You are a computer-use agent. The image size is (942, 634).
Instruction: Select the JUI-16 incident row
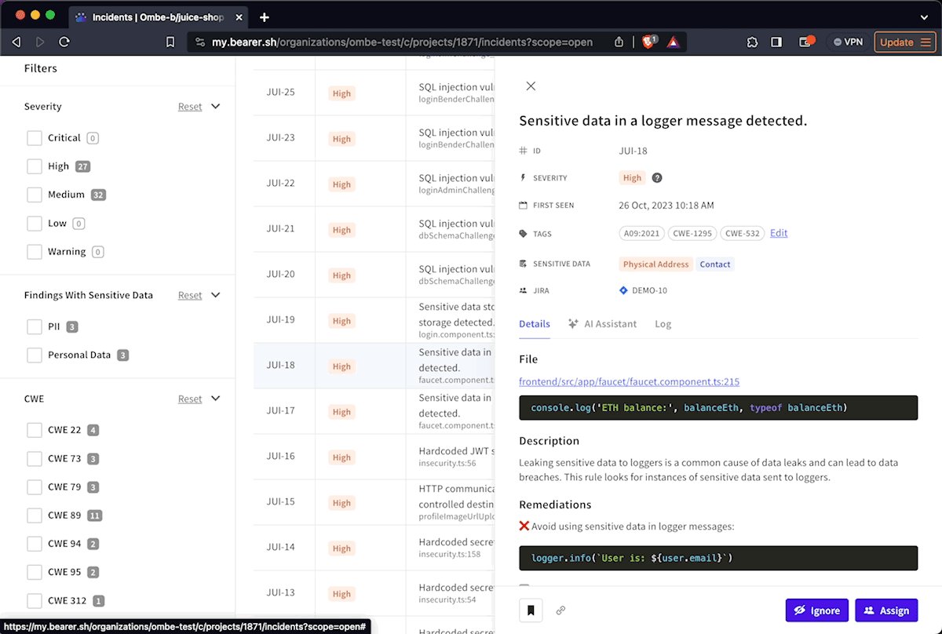tap(374, 457)
